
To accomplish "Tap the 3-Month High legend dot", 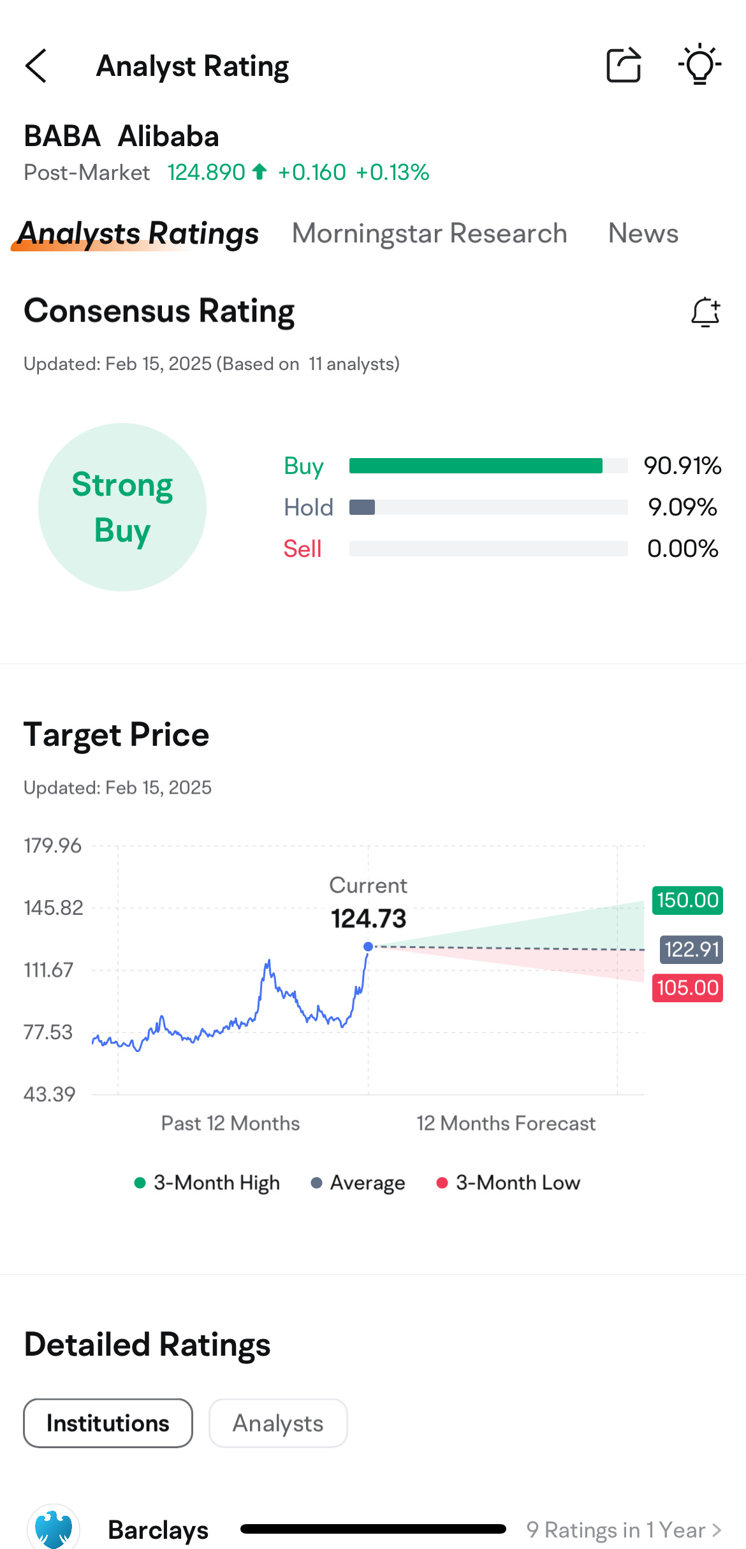I will coord(140,1183).
